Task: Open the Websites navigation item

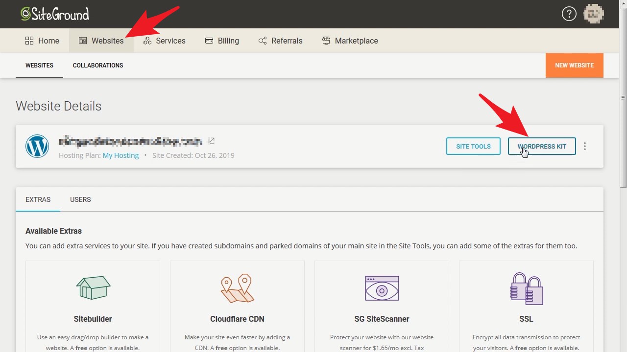Action: point(101,41)
